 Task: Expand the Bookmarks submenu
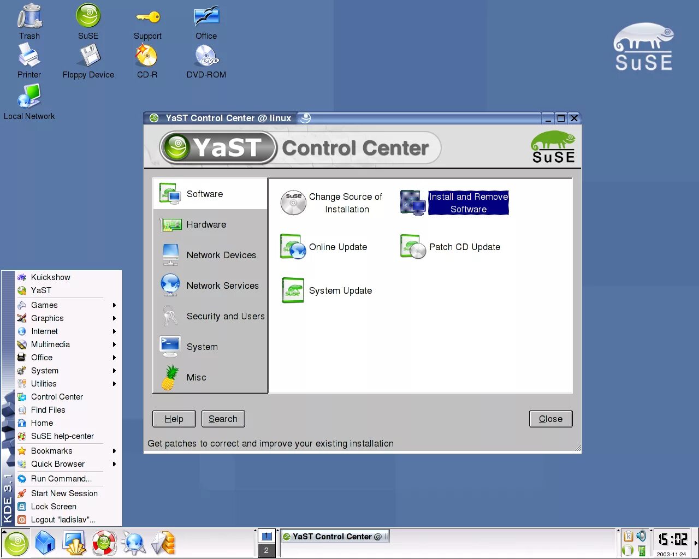[68, 451]
